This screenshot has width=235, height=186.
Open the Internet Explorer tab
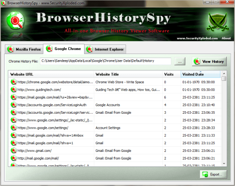[x=105, y=49]
